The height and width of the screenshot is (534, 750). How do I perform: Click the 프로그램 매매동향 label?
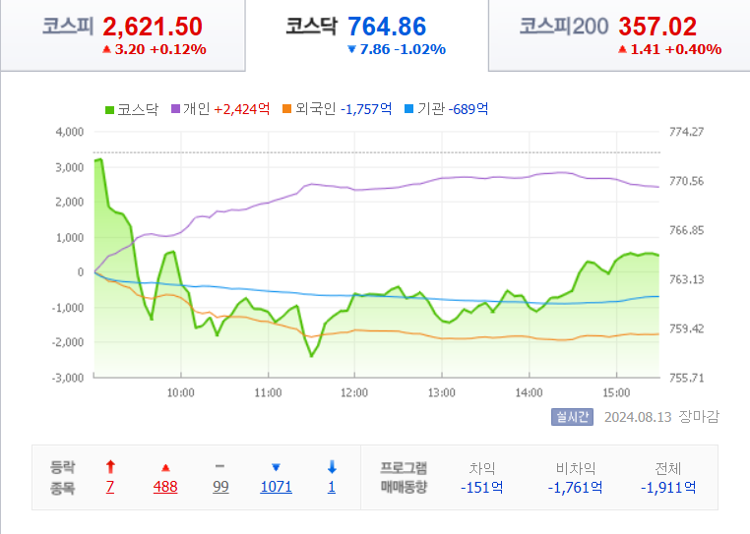[404, 477]
